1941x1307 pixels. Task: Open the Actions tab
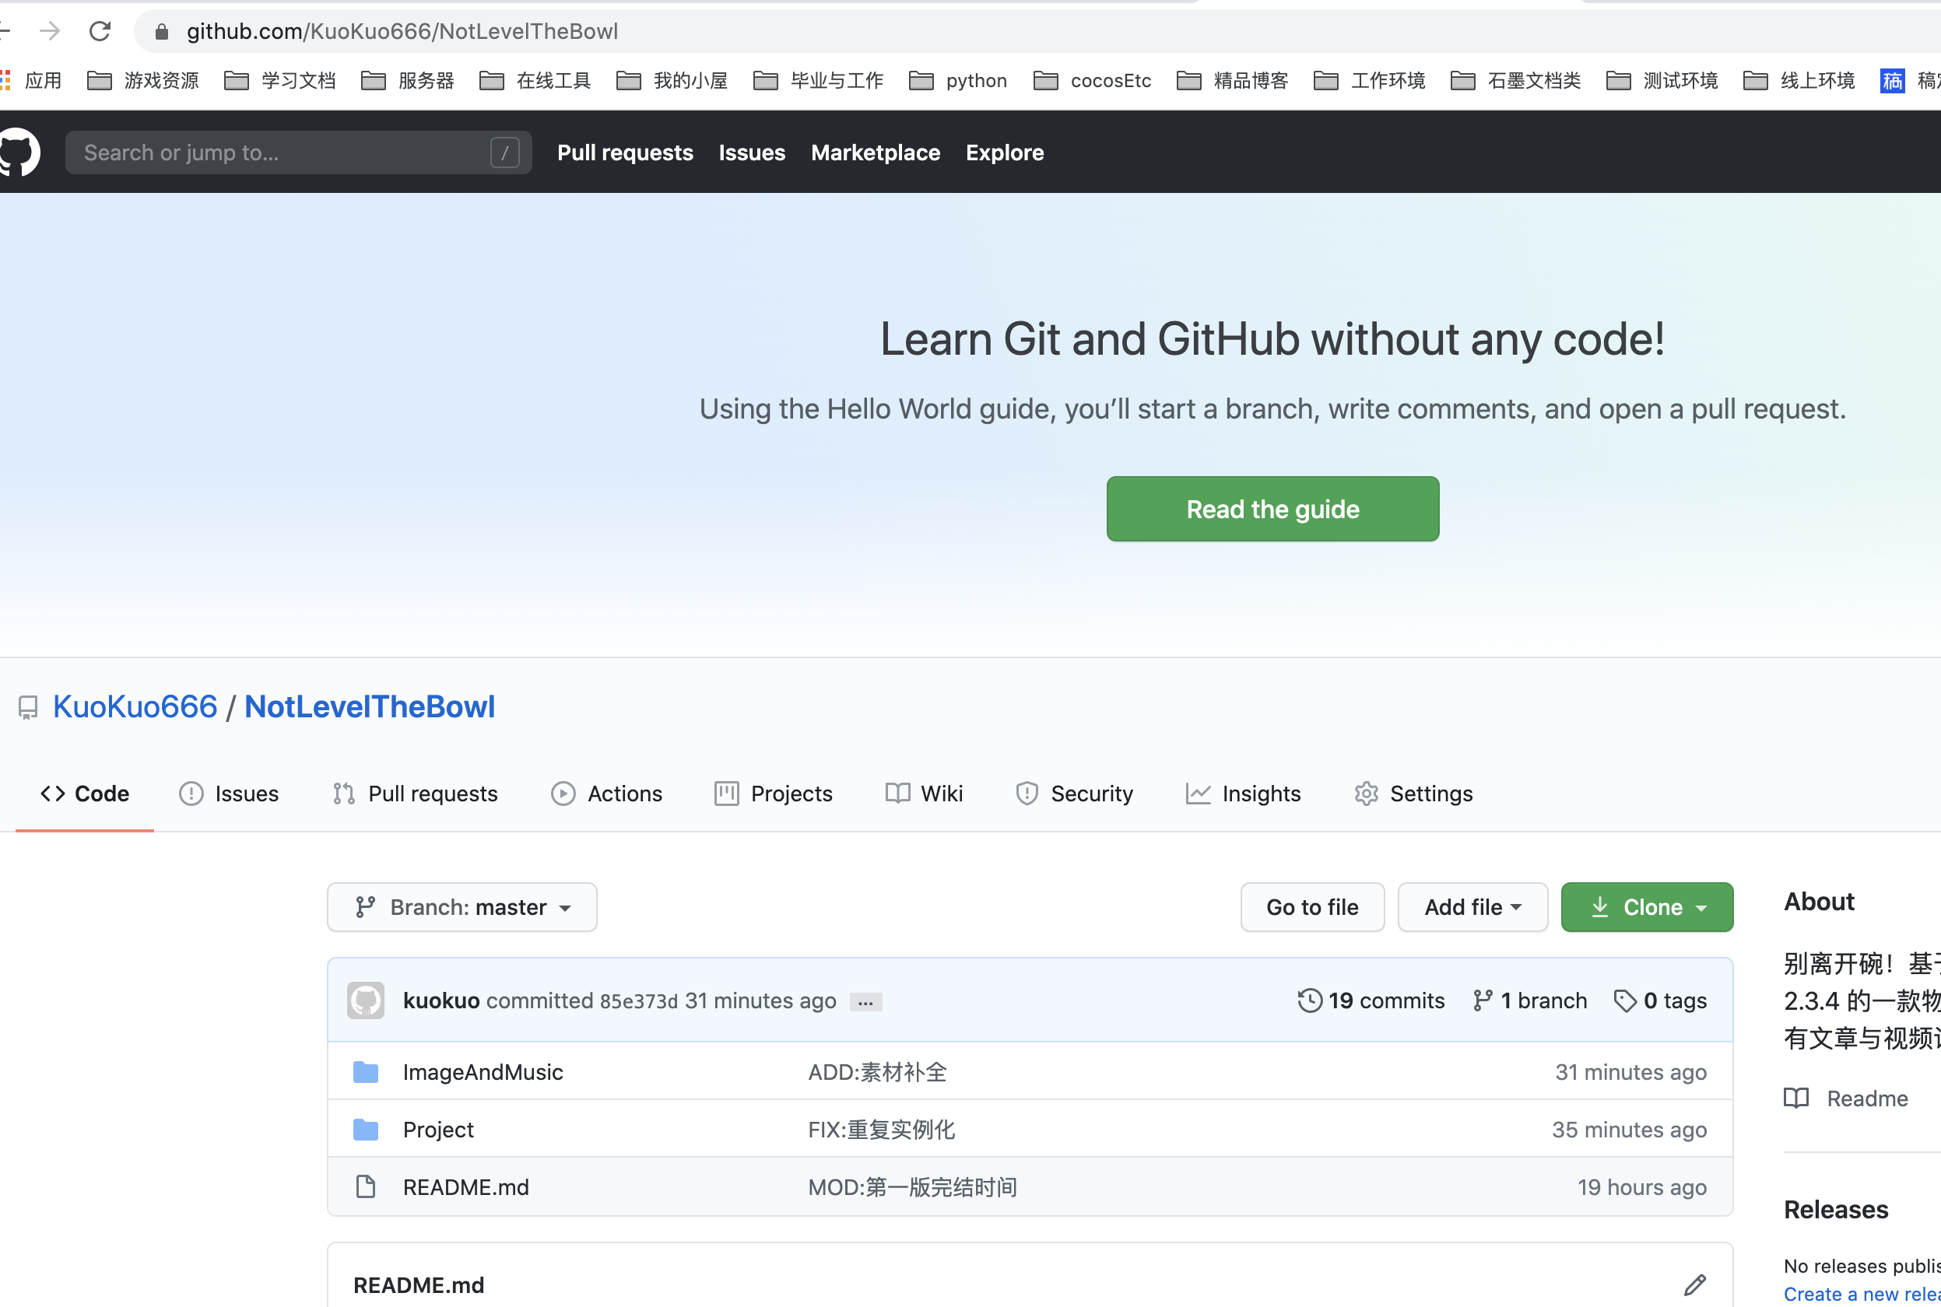tap(607, 794)
